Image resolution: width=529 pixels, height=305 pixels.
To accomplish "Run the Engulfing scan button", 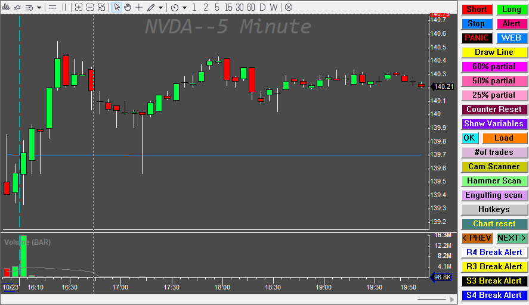I will pos(494,195).
